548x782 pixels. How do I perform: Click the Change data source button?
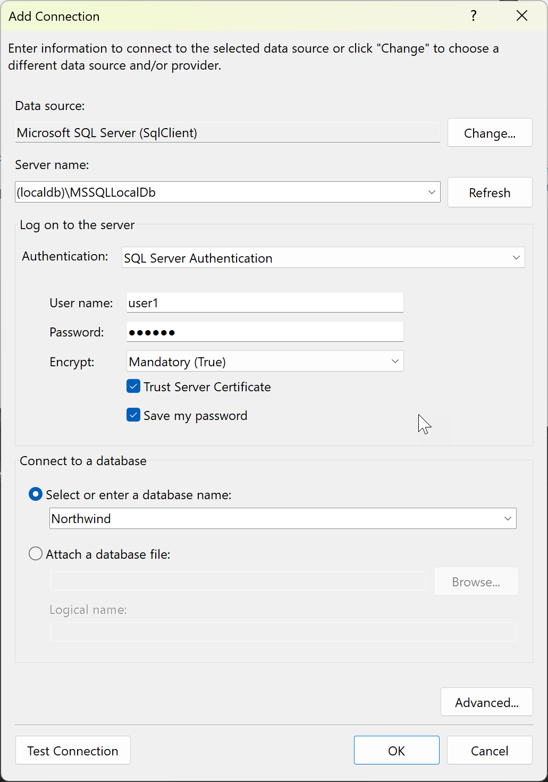pos(490,133)
